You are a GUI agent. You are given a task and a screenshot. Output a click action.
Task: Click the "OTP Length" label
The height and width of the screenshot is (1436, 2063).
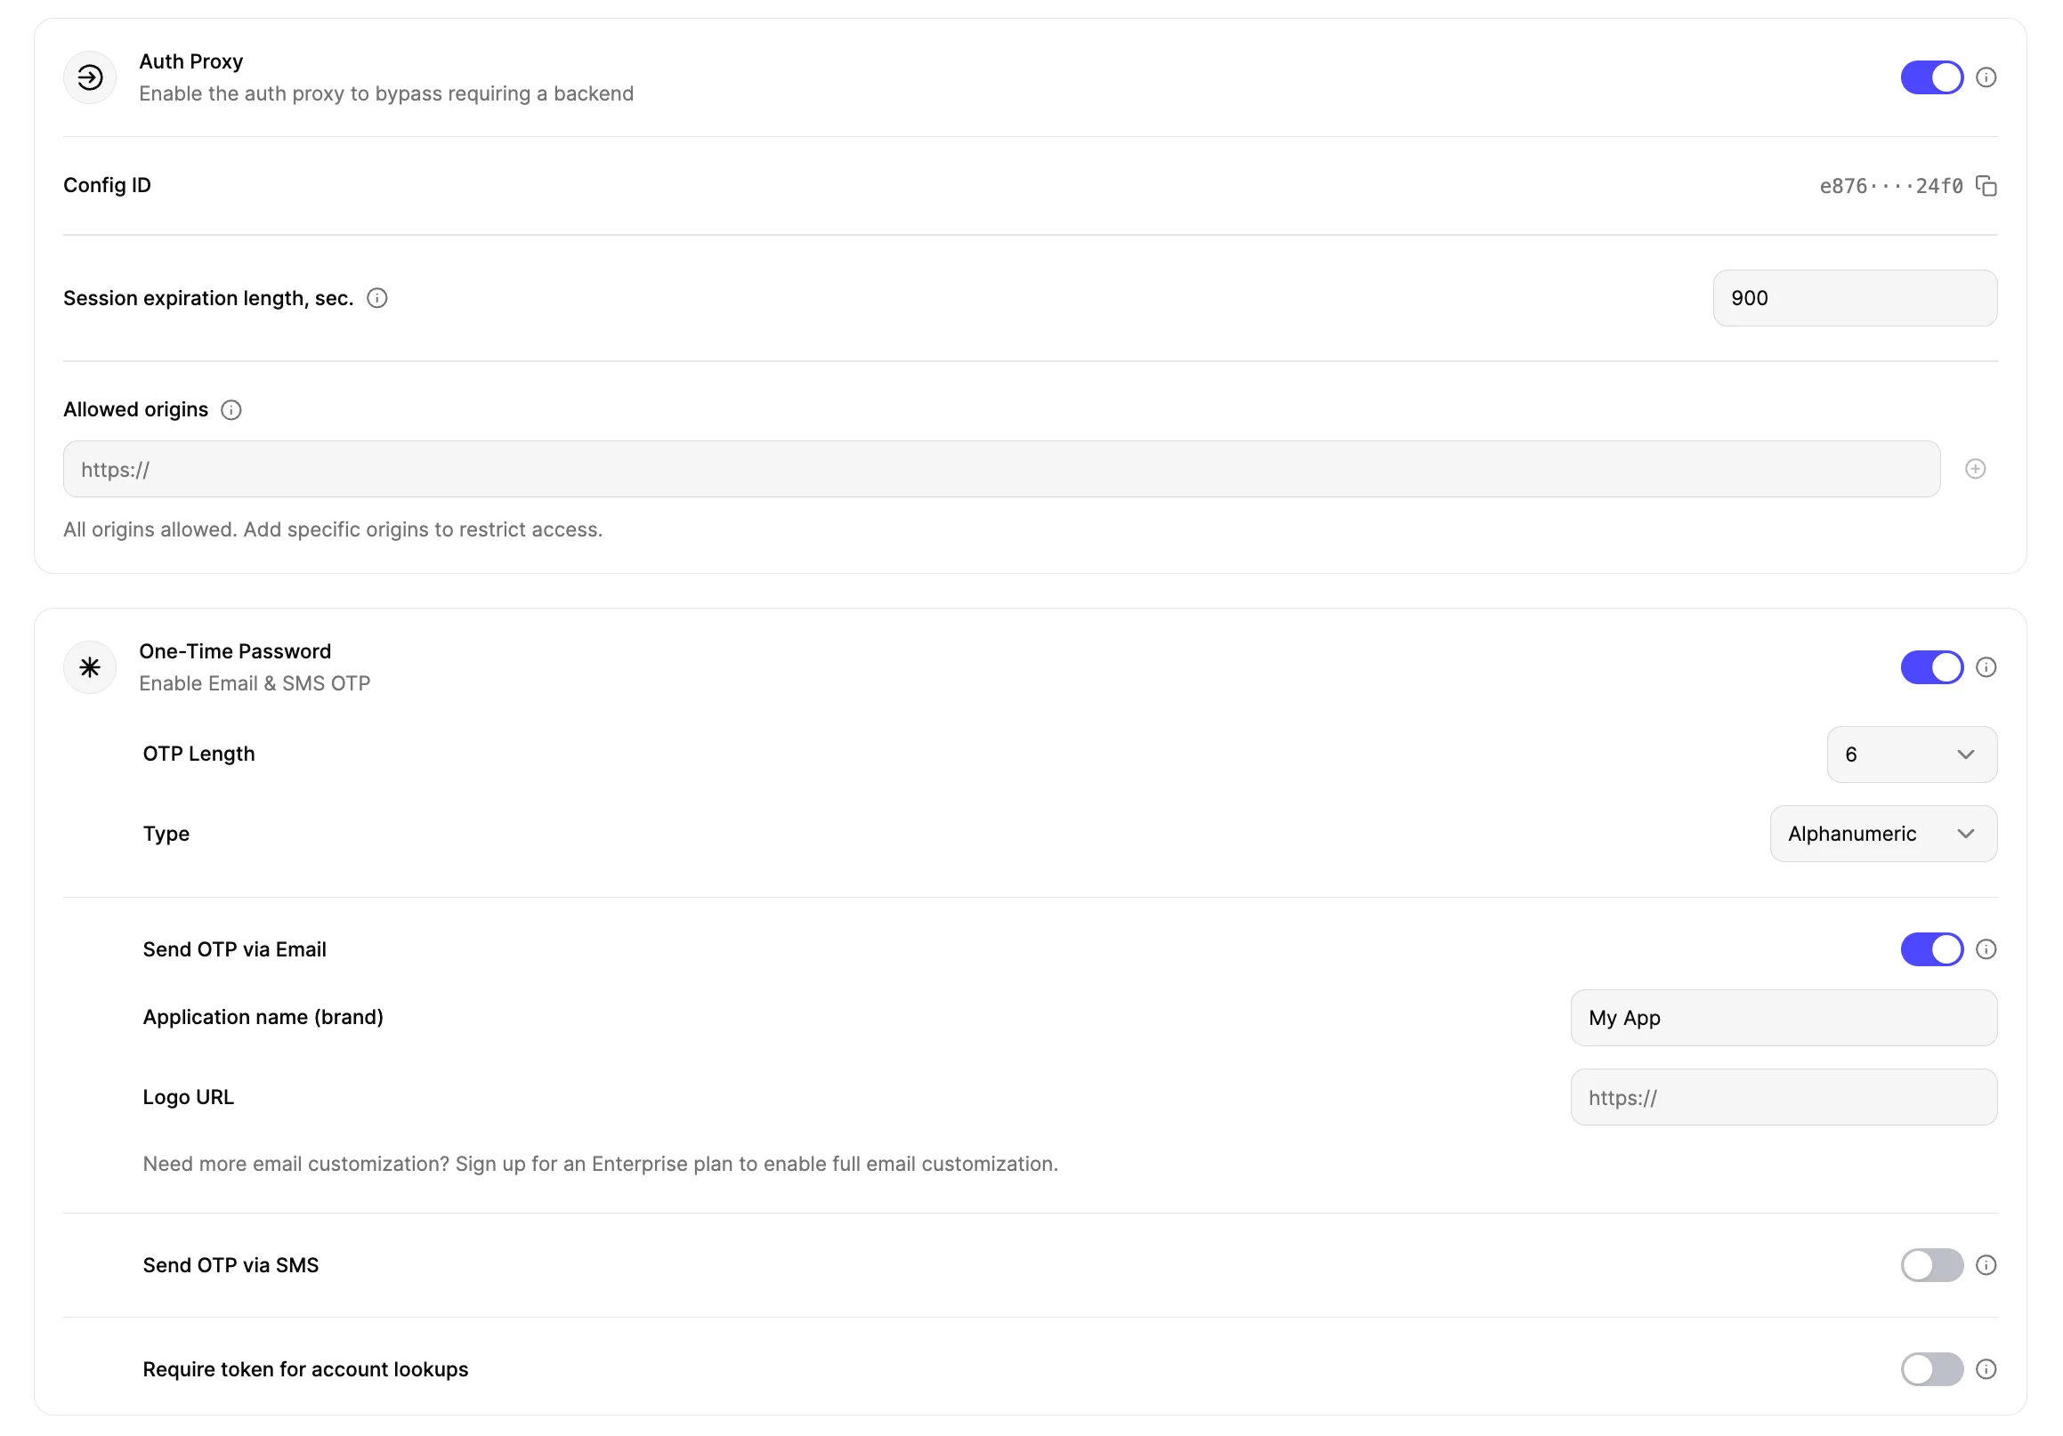[x=198, y=754]
